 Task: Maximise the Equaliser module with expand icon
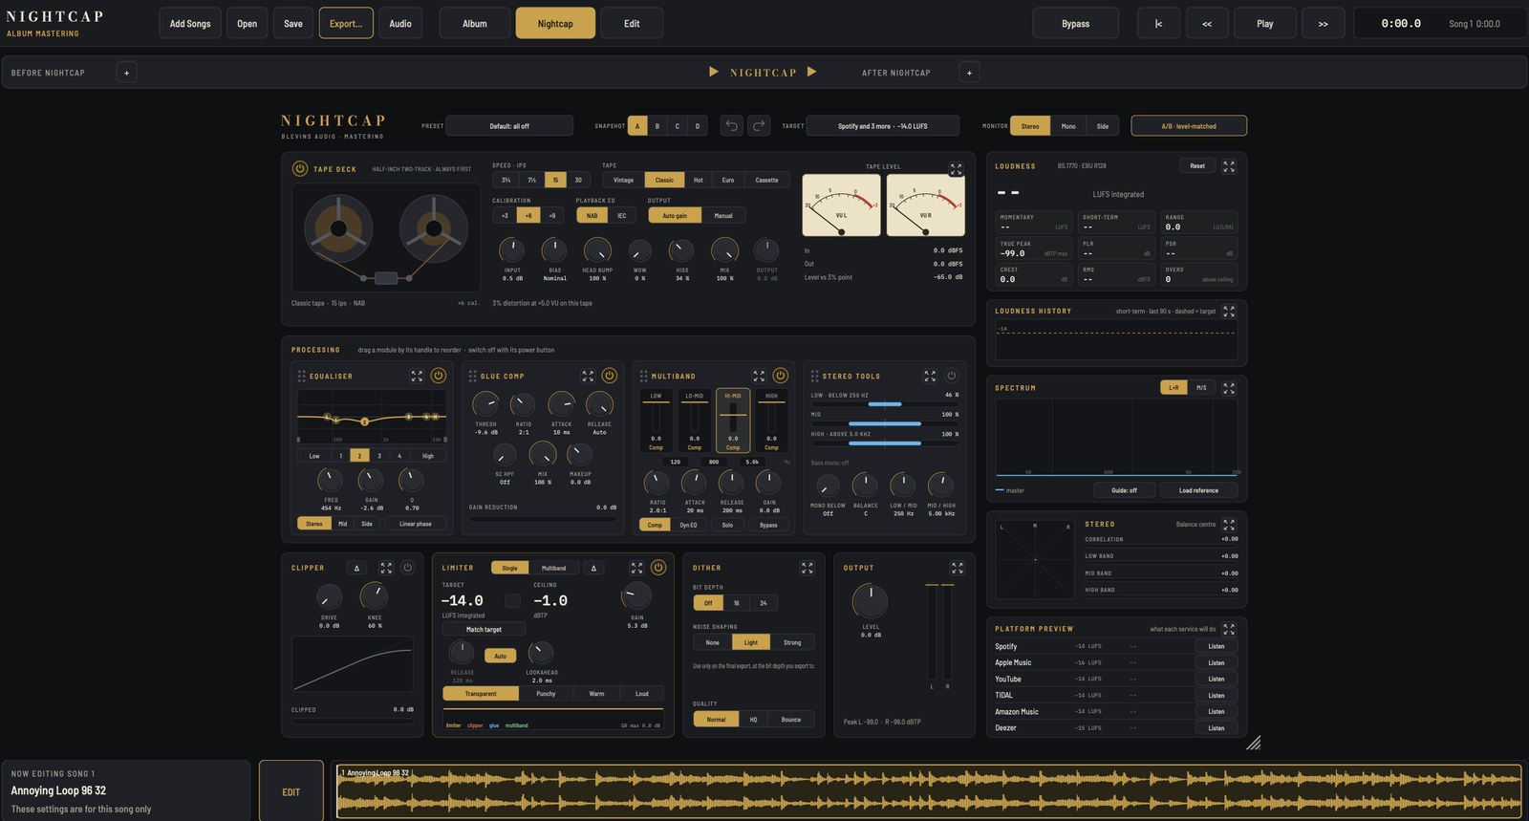(x=417, y=376)
